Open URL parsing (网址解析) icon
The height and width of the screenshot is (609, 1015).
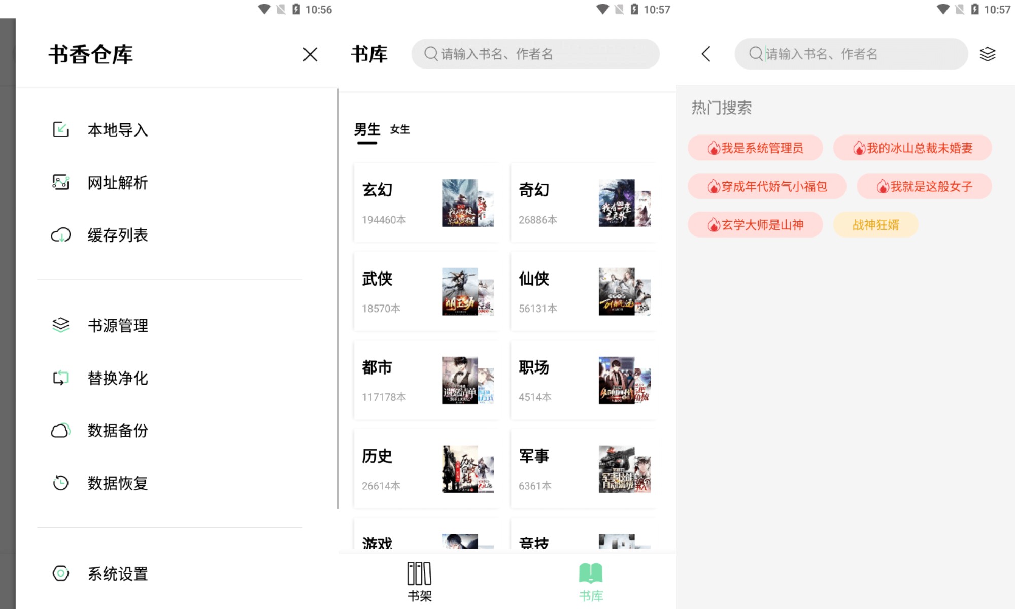61,182
